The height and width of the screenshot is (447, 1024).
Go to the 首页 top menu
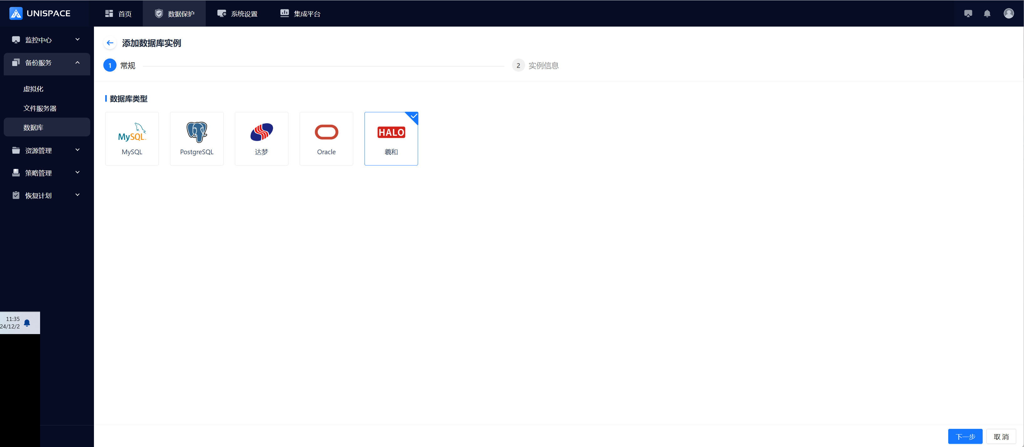click(x=118, y=13)
